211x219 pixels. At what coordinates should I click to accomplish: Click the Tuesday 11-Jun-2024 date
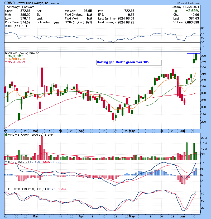(x=185, y=7)
